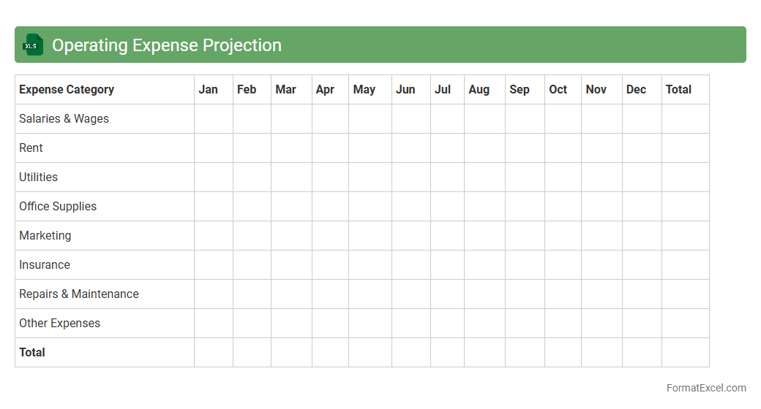This screenshot has height=409, width=761.
Task: Click the Salaries & Wages row label
Action: [64, 119]
